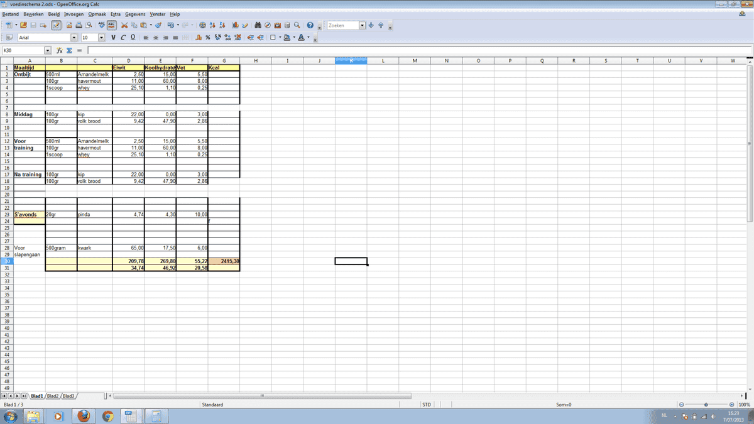Expand the font size dropdown

[102, 38]
